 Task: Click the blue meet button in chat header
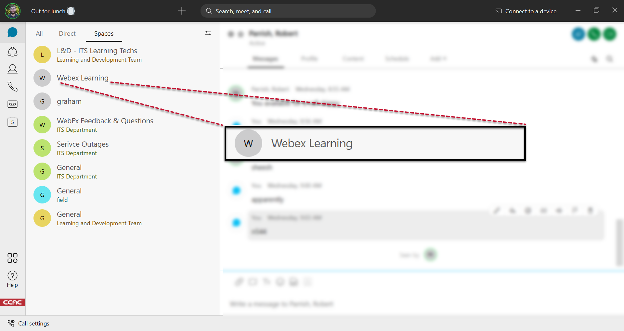578,34
